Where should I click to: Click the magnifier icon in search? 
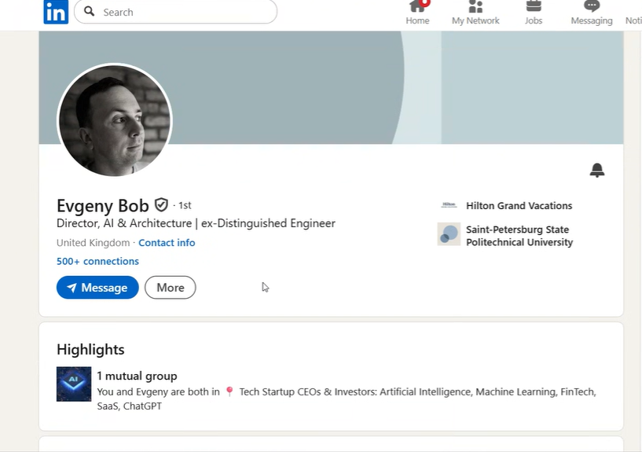90,12
